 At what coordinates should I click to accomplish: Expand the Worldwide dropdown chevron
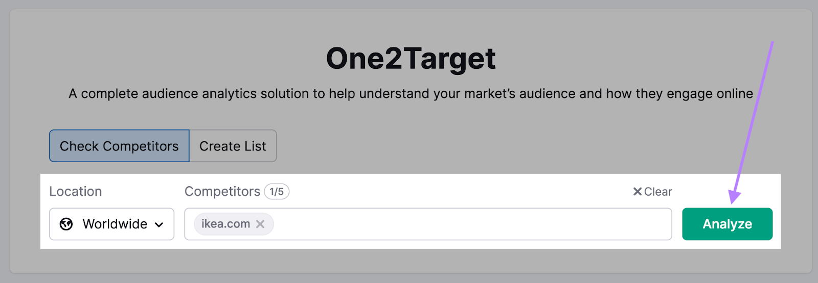tap(159, 224)
